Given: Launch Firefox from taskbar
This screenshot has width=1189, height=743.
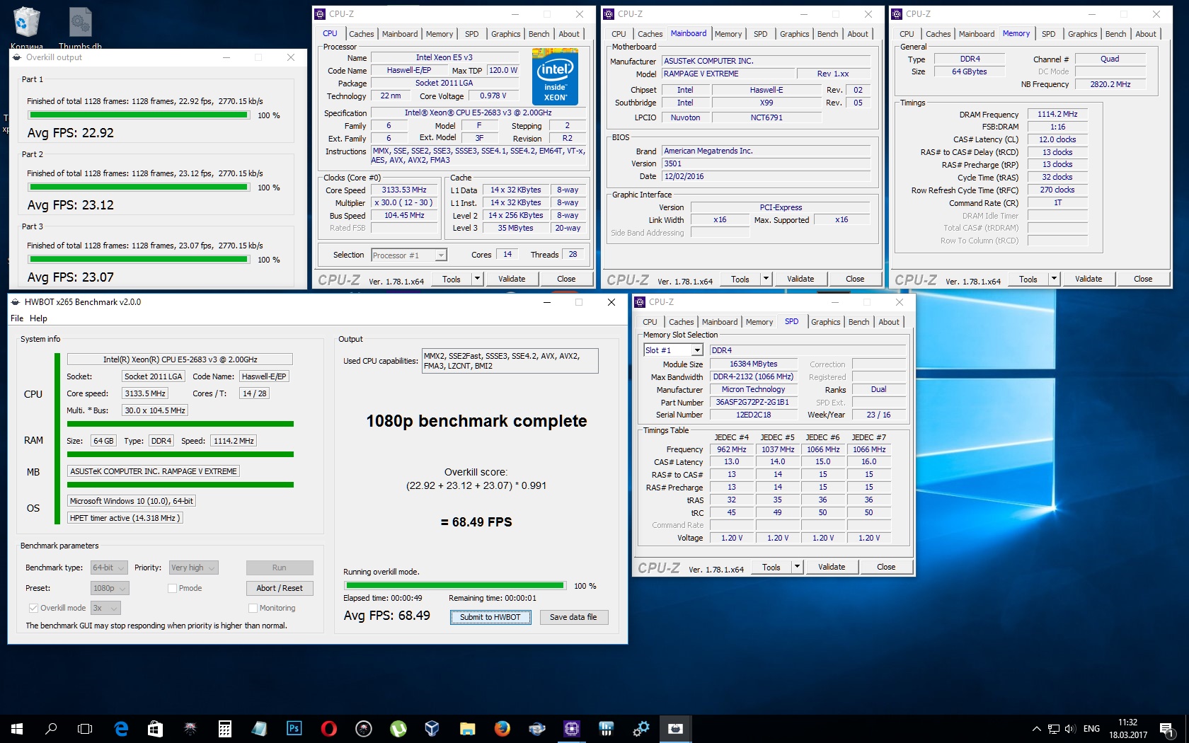Looking at the screenshot, I should (502, 728).
